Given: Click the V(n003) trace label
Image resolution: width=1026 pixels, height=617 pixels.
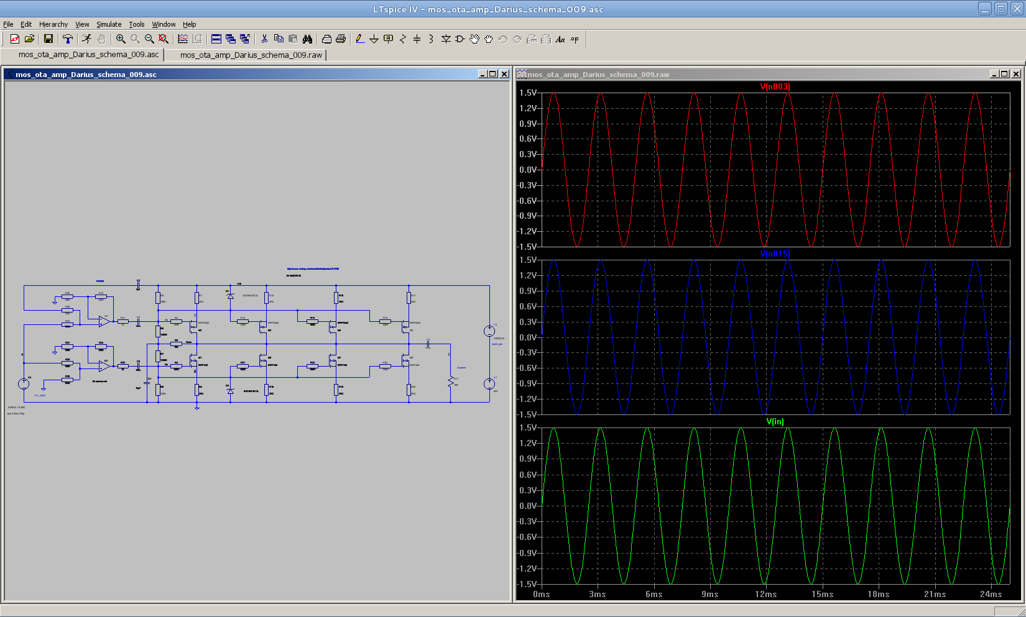Looking at the screenshot, I should tap(775, 86).
